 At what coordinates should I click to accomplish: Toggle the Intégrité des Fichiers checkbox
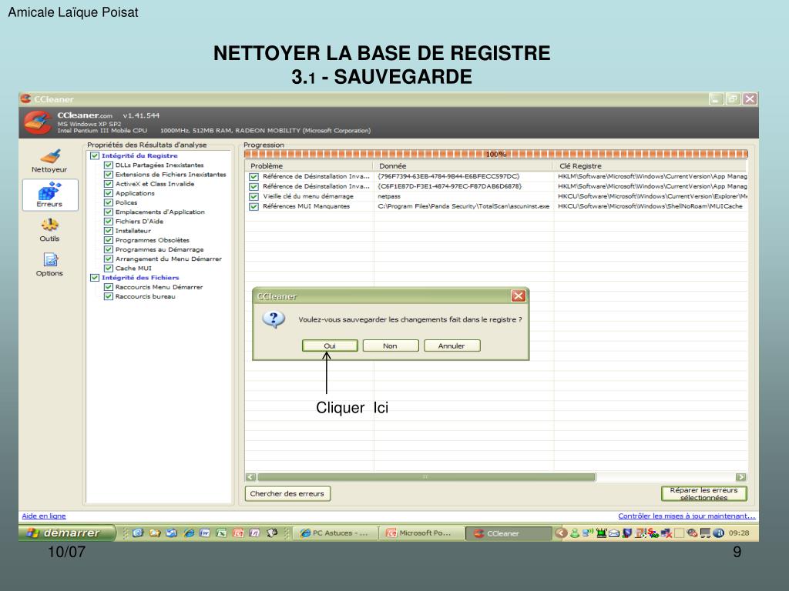coord(95,277)
